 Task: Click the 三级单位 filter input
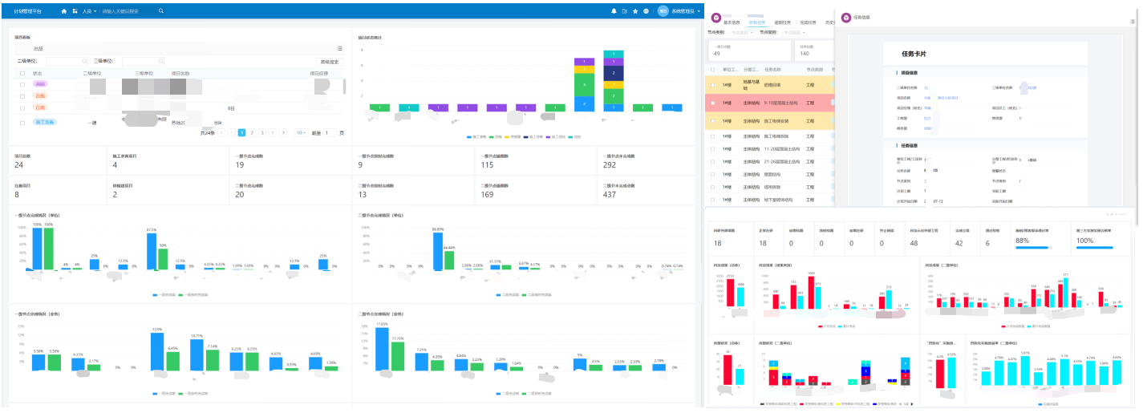(143, 61)
